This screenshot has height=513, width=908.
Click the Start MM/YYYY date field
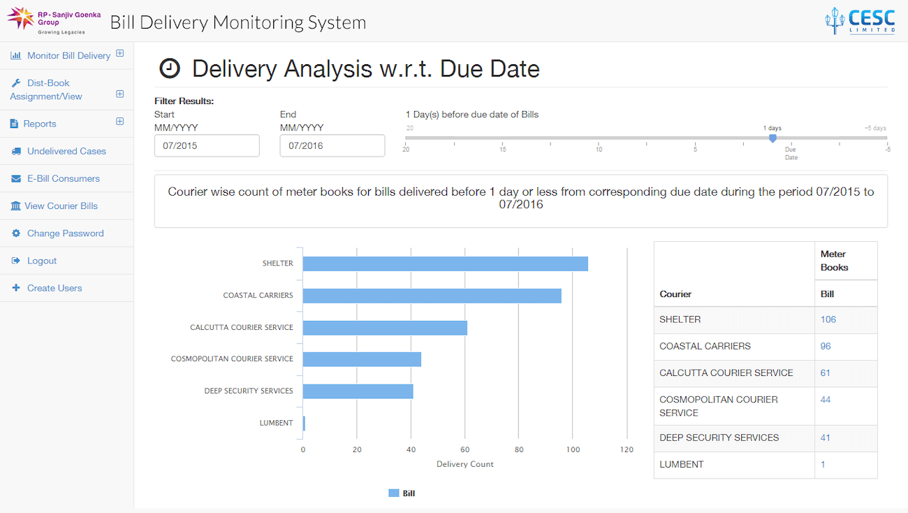pos(207,146)
